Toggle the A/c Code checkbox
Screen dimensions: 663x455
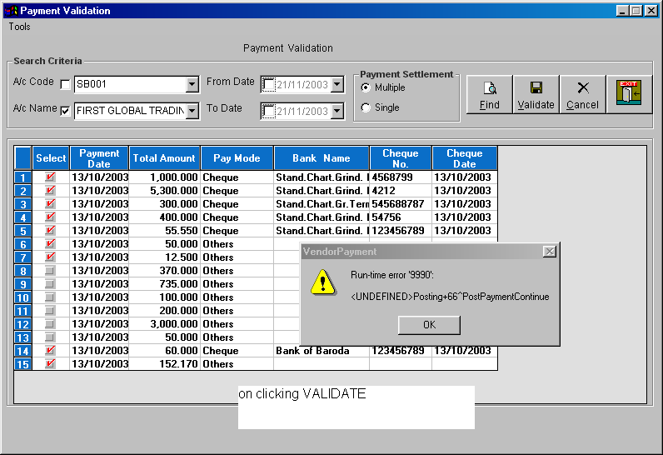pos(65,84)
